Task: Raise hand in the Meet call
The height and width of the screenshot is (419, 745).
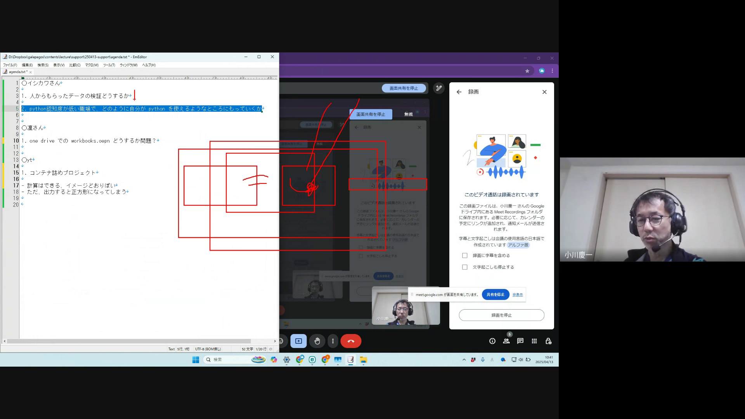Action: pos(317,341)
